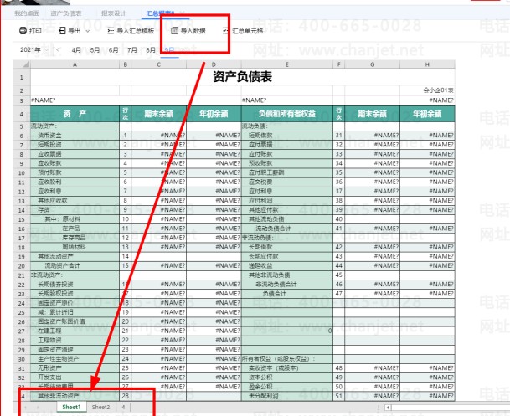
Task: Click 打印 button label
Action: 35,31
